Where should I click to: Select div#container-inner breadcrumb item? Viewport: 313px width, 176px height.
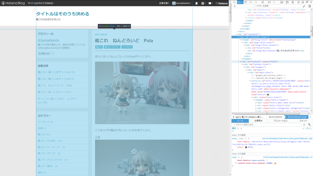297,117
